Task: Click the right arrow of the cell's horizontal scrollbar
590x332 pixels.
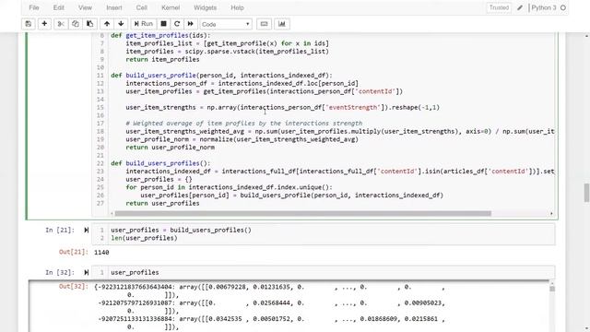Action: tap(551, 213)
